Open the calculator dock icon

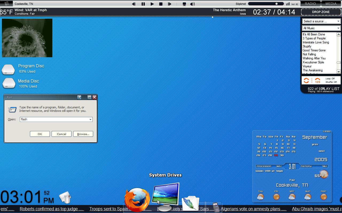pyautogui.click(x=216, y=207)
